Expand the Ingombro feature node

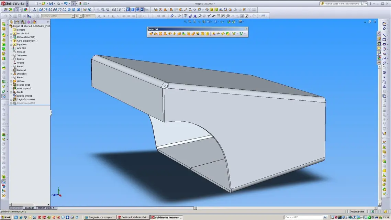click(x=11, y=74)
